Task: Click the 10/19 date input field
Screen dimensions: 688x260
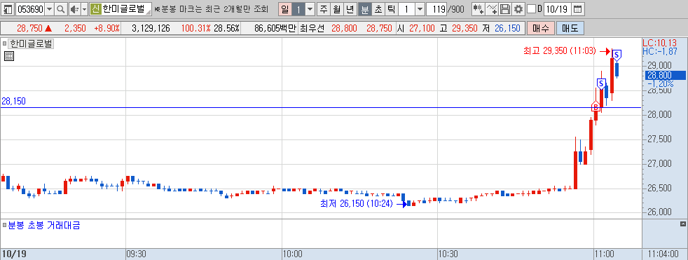Action: coord(557,9)
